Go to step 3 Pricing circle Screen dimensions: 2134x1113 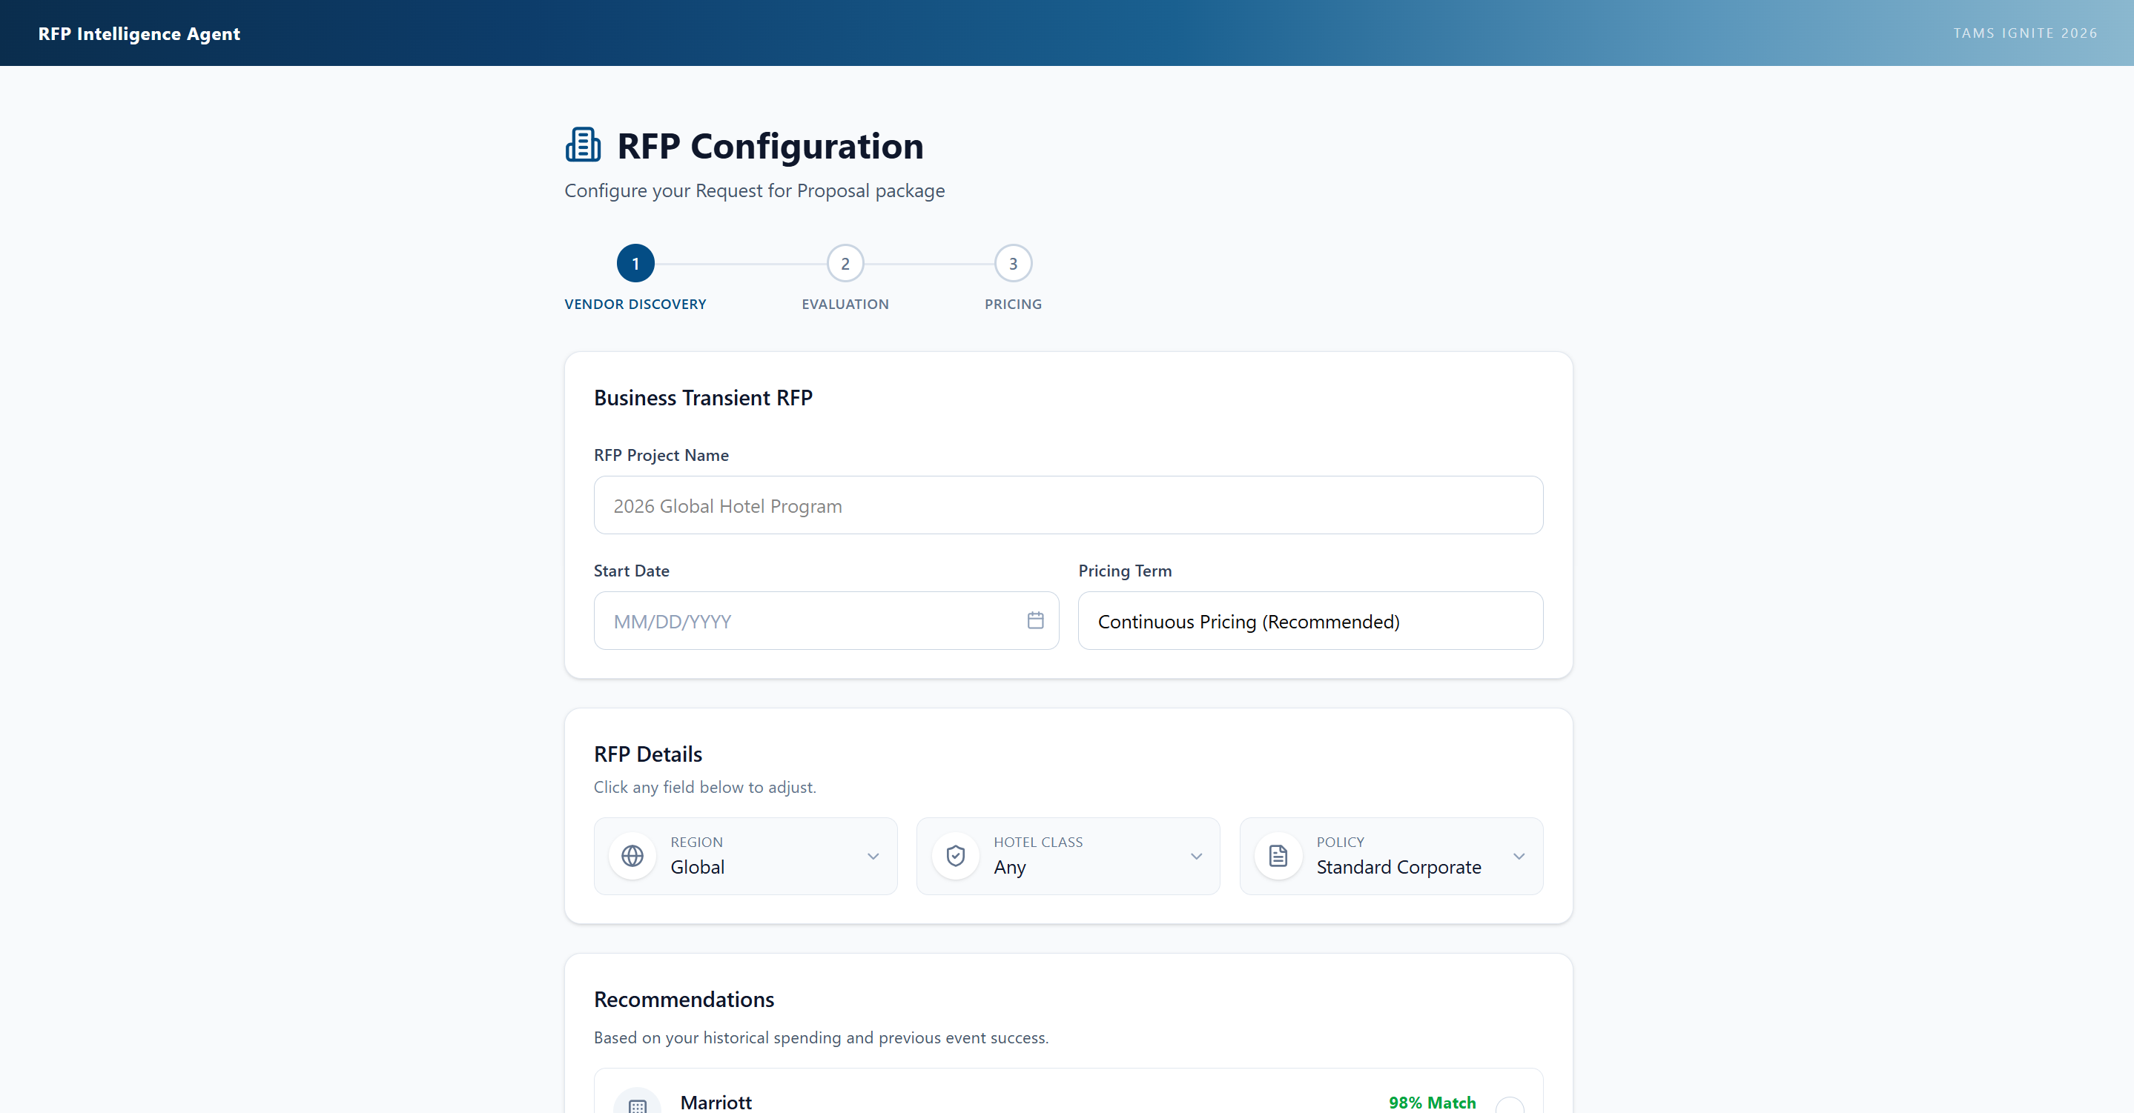click(x=1013, y=263)
